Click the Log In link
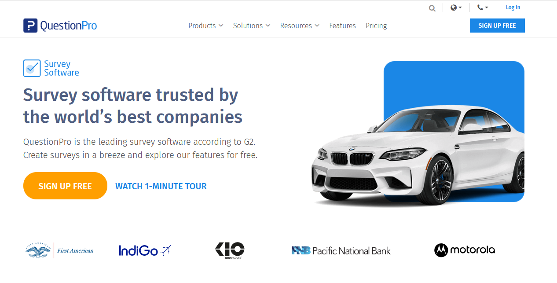Viewport: 557px width, 283px height. [513, 7]
